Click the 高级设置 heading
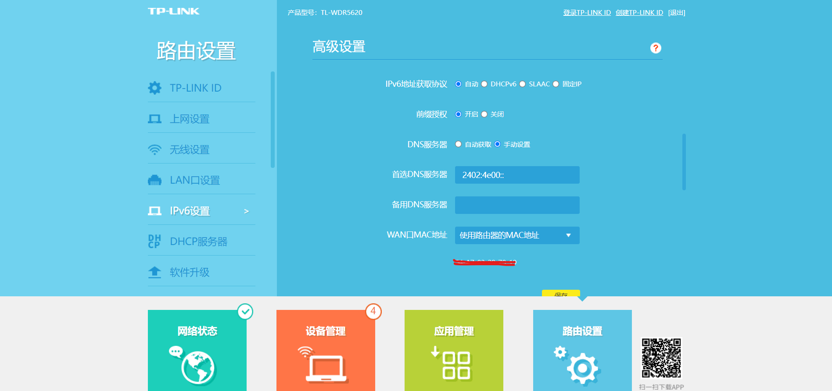The image size is (832, 391). 339,46
